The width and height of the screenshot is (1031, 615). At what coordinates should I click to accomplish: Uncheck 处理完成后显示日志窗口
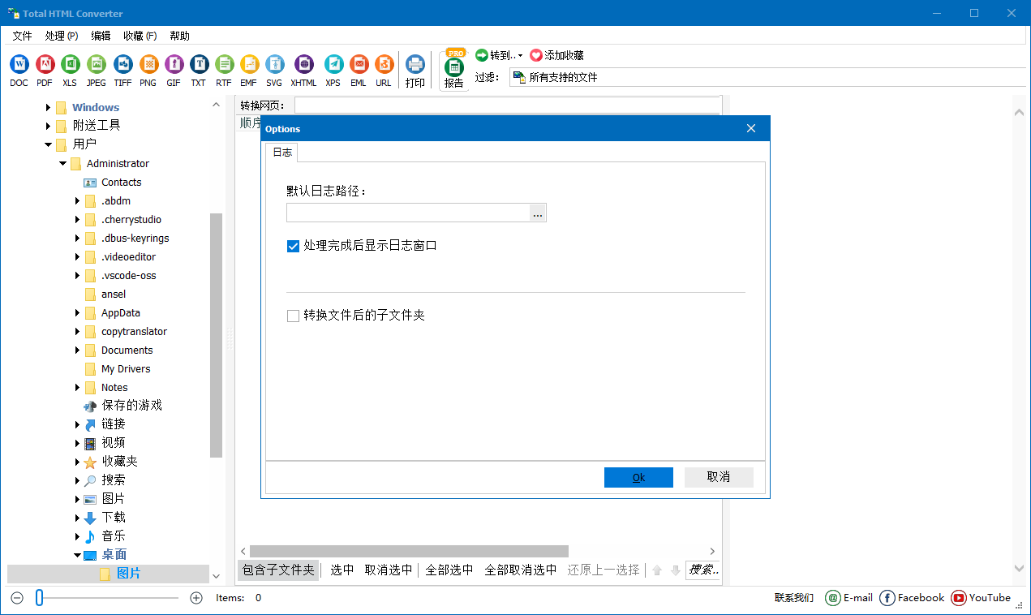coord(293,245)
